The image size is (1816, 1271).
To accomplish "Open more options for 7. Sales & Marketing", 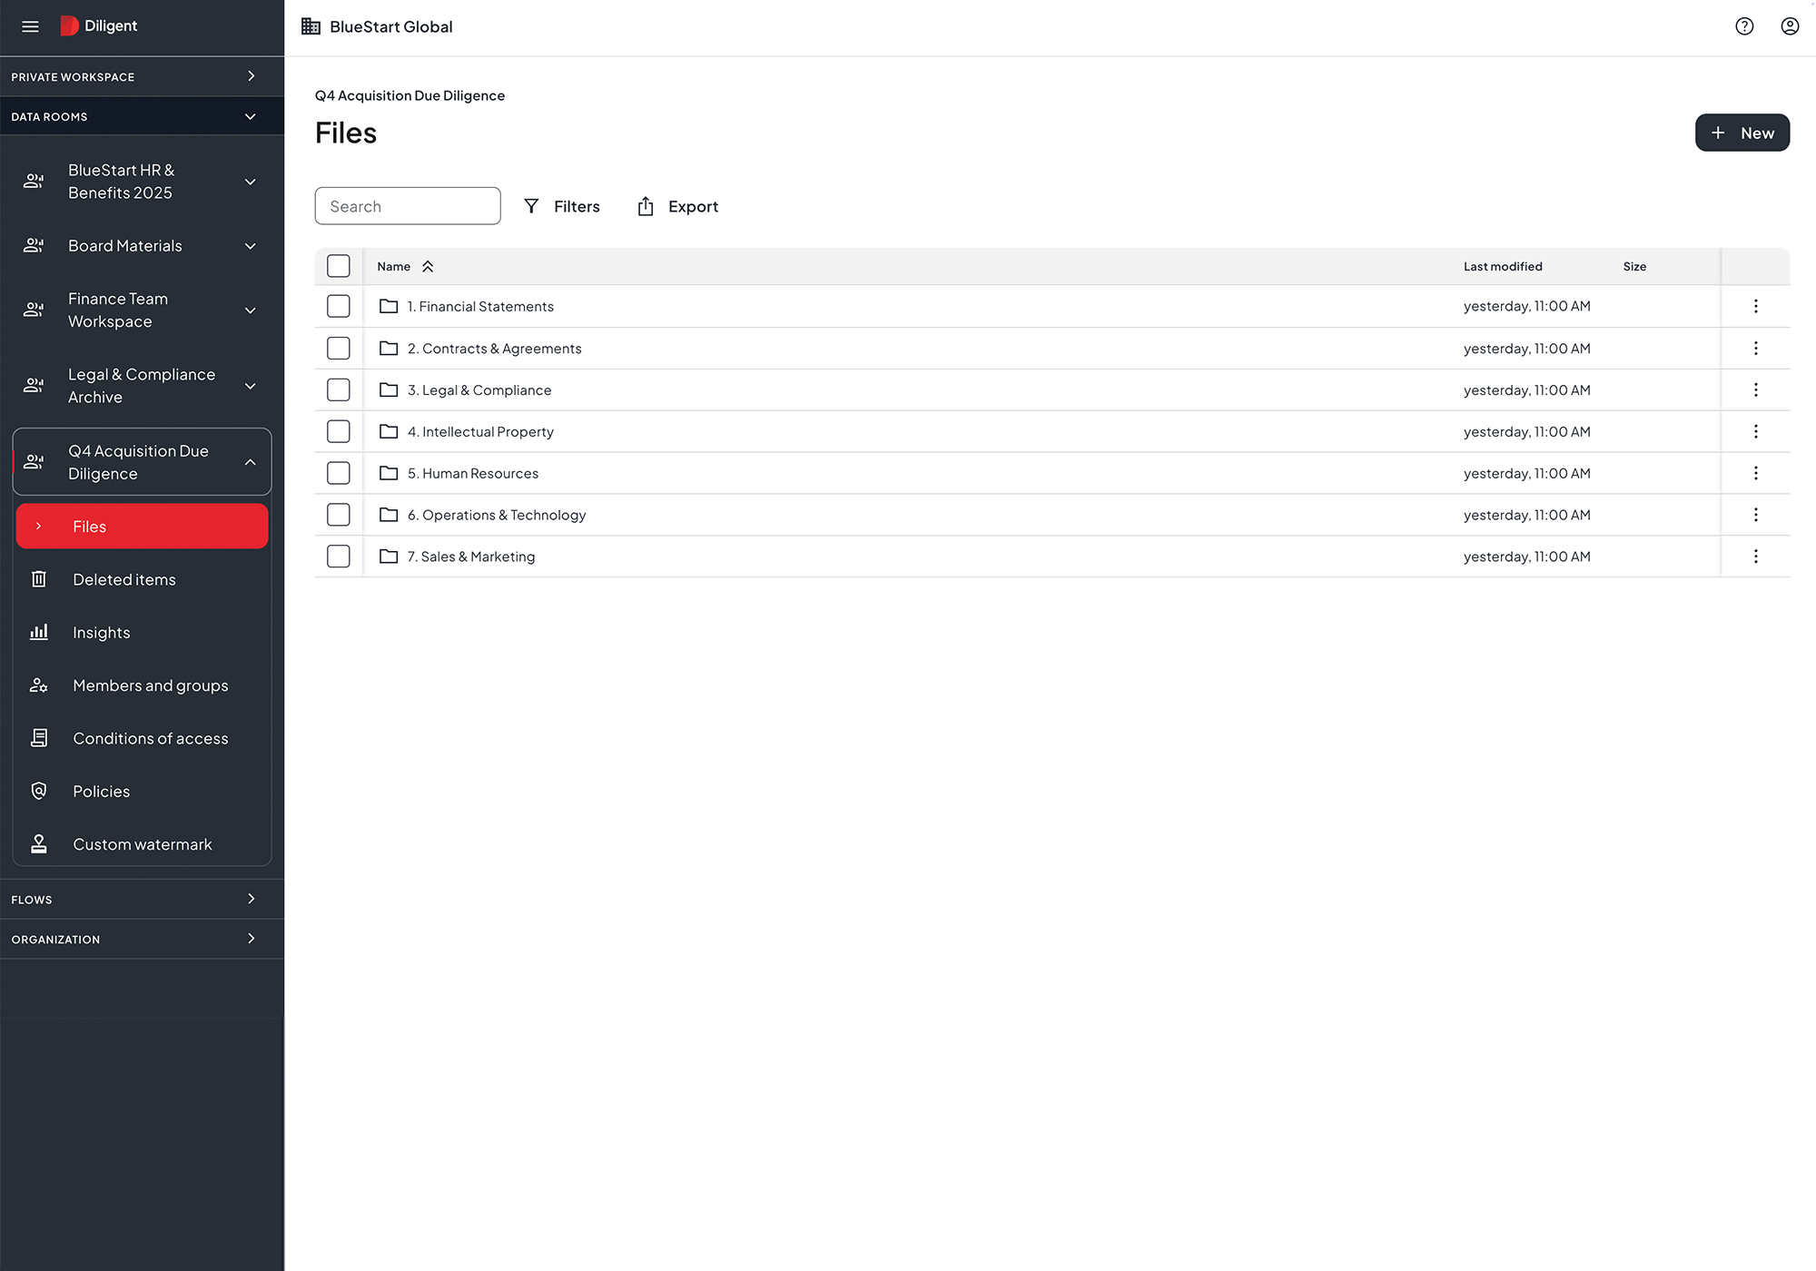I will click(x=1755, y=557).
